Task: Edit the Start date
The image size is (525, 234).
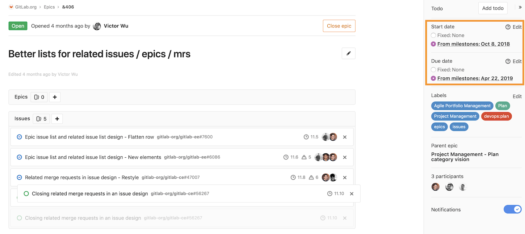Action: pos(517,27)
